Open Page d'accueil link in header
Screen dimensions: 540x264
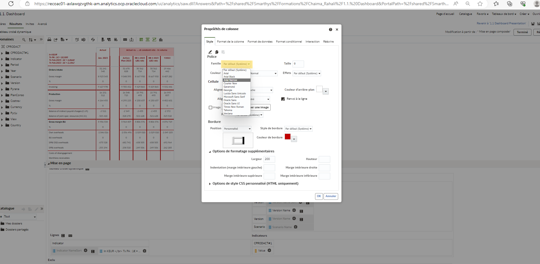pyautogui.click(x=445, y=14)
